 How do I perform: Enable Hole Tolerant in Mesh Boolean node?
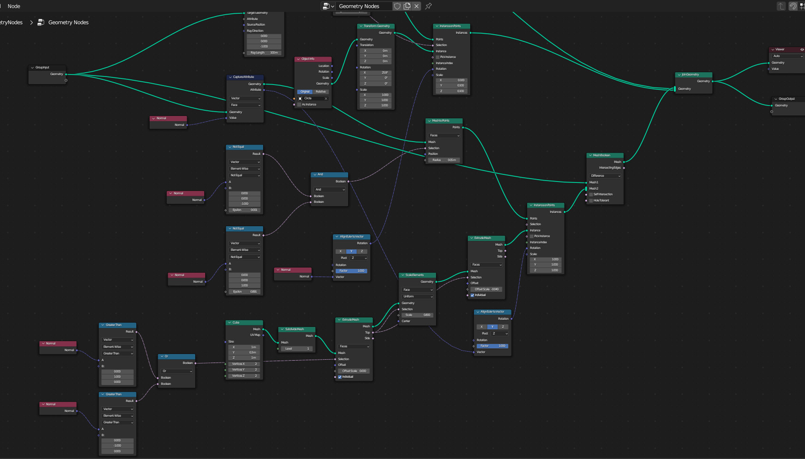coord(591,201)
